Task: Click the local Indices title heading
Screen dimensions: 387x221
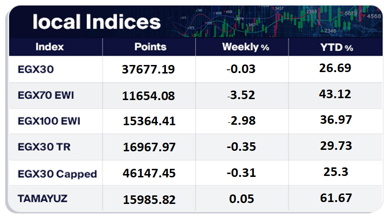Action: pos(96,21)
